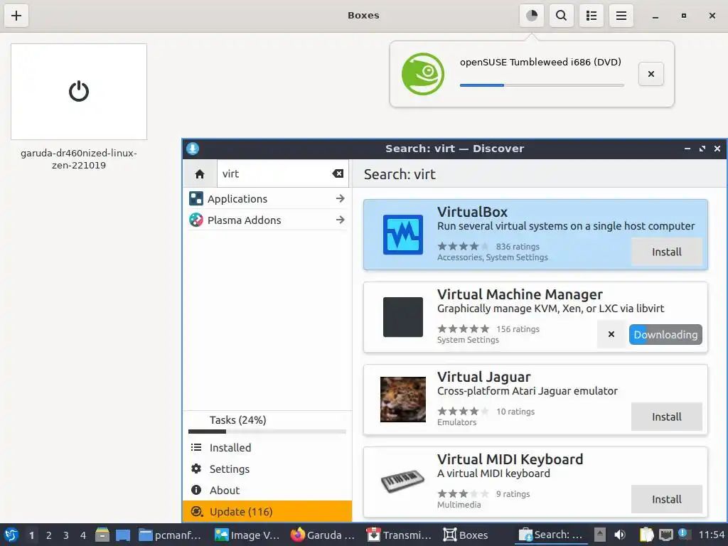Screen dimensions: 728x546
Task: Switch to Transmission taskbar window
Action: (399, 535)
